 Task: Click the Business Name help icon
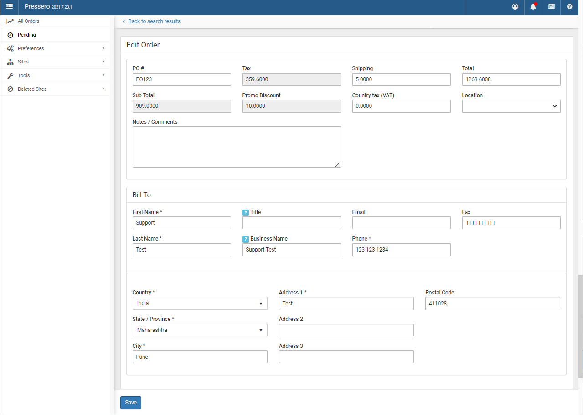(x=246, y=239)
